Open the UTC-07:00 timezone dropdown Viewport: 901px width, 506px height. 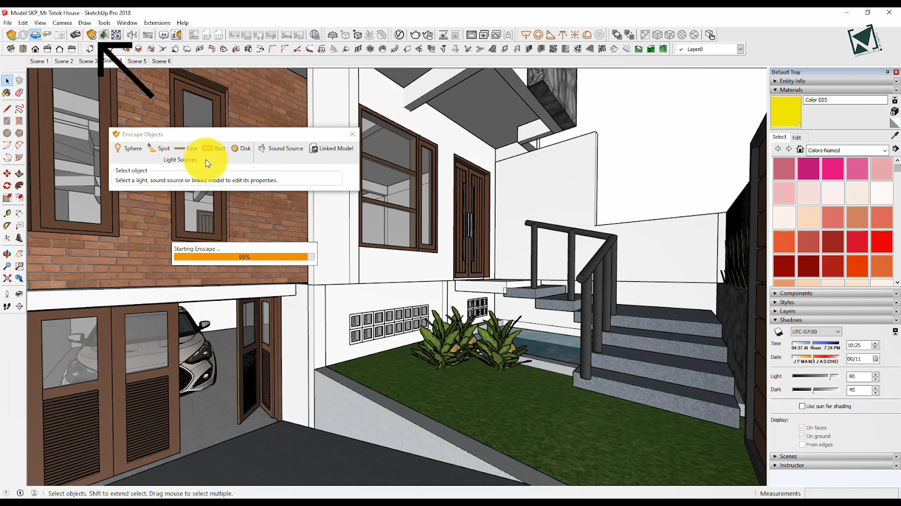pos(815,331)
